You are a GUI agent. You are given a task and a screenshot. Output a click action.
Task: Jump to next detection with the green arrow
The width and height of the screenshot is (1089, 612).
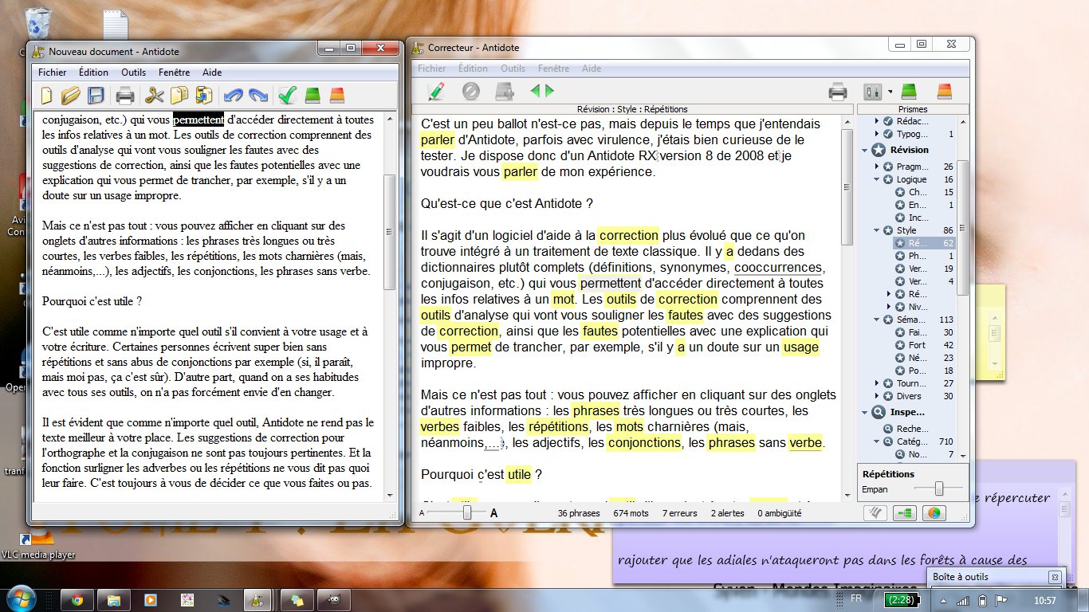(x=547, y=90)
